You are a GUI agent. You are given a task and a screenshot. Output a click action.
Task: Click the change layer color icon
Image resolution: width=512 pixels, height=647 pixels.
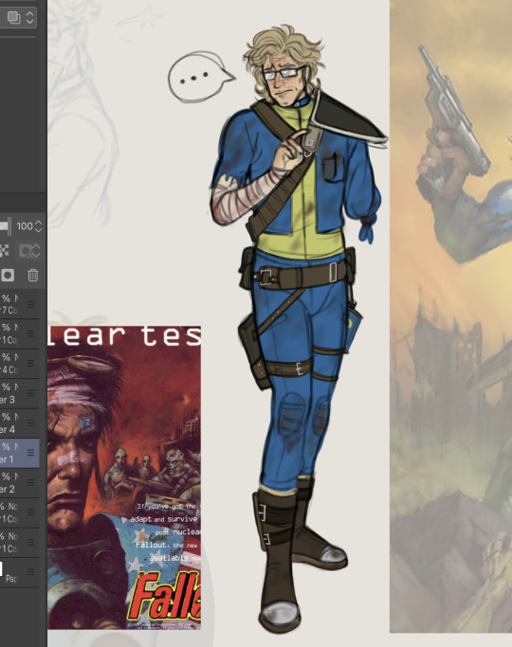[28, 251]
